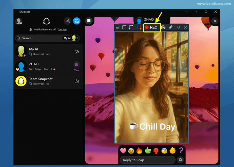
Task: Open the My AI pill in search bar
Action: coord(71,38)
